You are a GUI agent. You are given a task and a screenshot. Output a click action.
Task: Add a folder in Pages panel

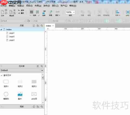coord(38,26)
